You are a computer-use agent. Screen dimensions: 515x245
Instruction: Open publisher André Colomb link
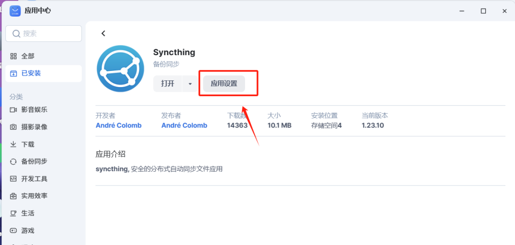tap(184, 125)
